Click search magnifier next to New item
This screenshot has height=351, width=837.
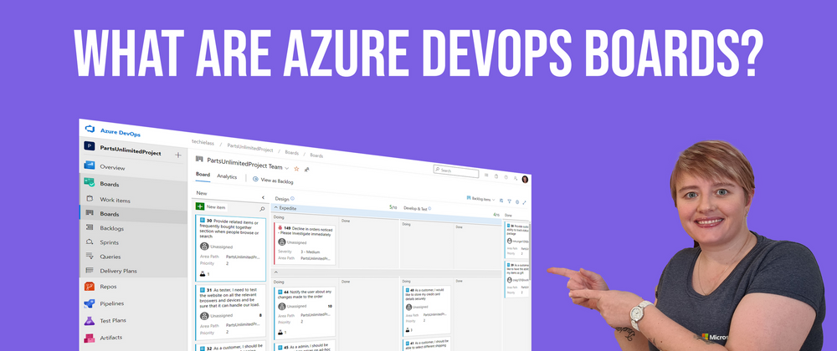click(262, 208)
